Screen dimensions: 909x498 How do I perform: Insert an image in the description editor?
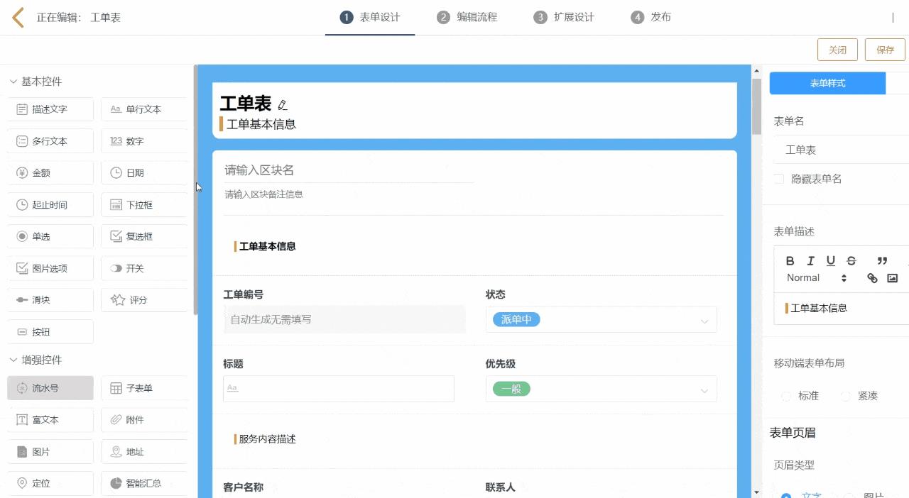[893, 278]
